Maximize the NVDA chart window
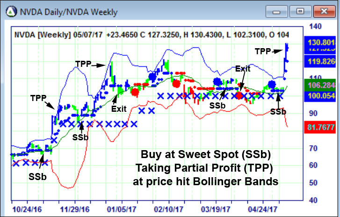This screenshot has height=217, width=340. coord(300,12)
